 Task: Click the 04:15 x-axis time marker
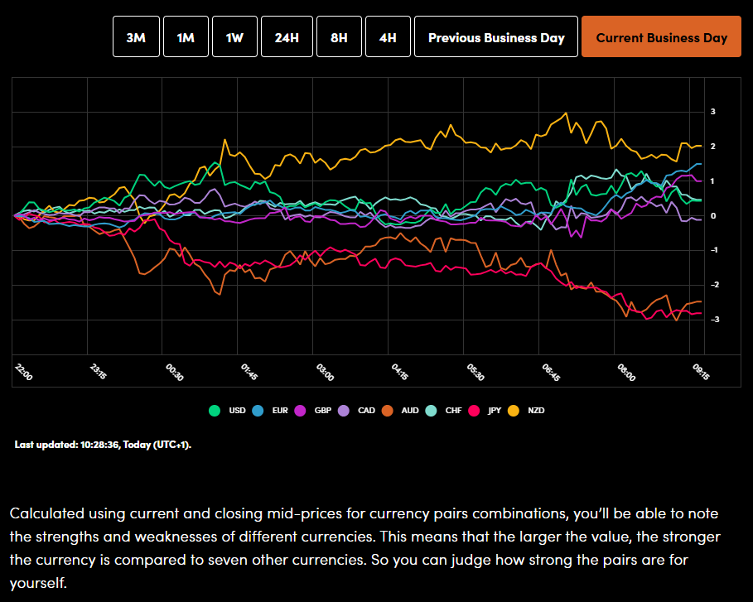[x=399, y=371]
